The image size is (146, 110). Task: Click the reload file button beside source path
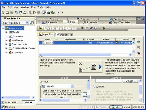point(85,94)
